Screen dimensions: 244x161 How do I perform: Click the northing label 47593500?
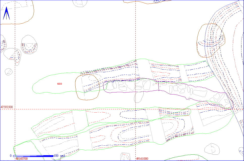tap(7, 107)
